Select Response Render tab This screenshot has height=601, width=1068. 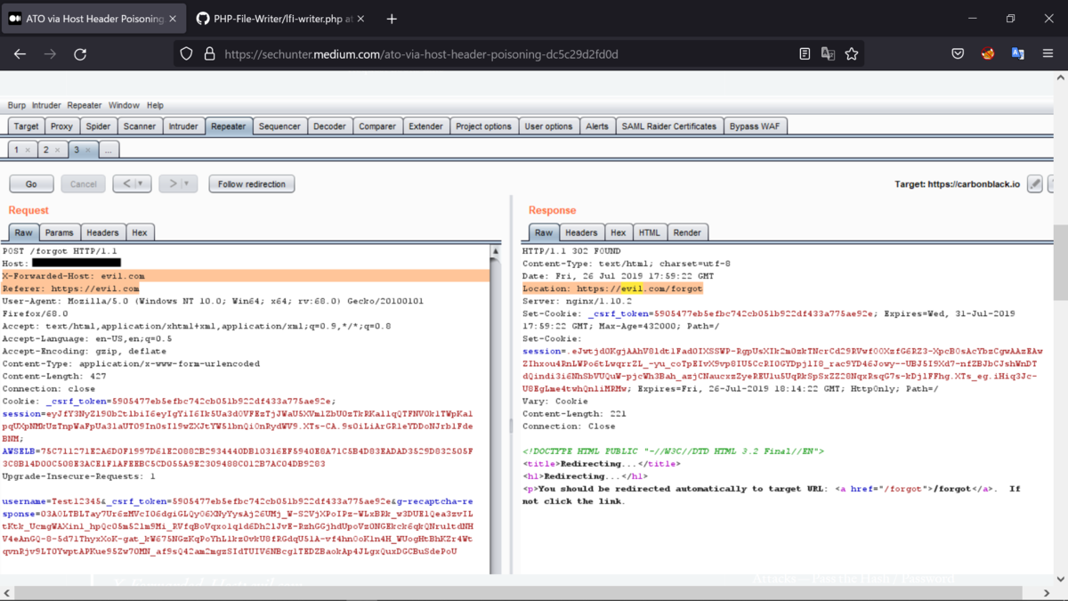click(x=687, y=232)
